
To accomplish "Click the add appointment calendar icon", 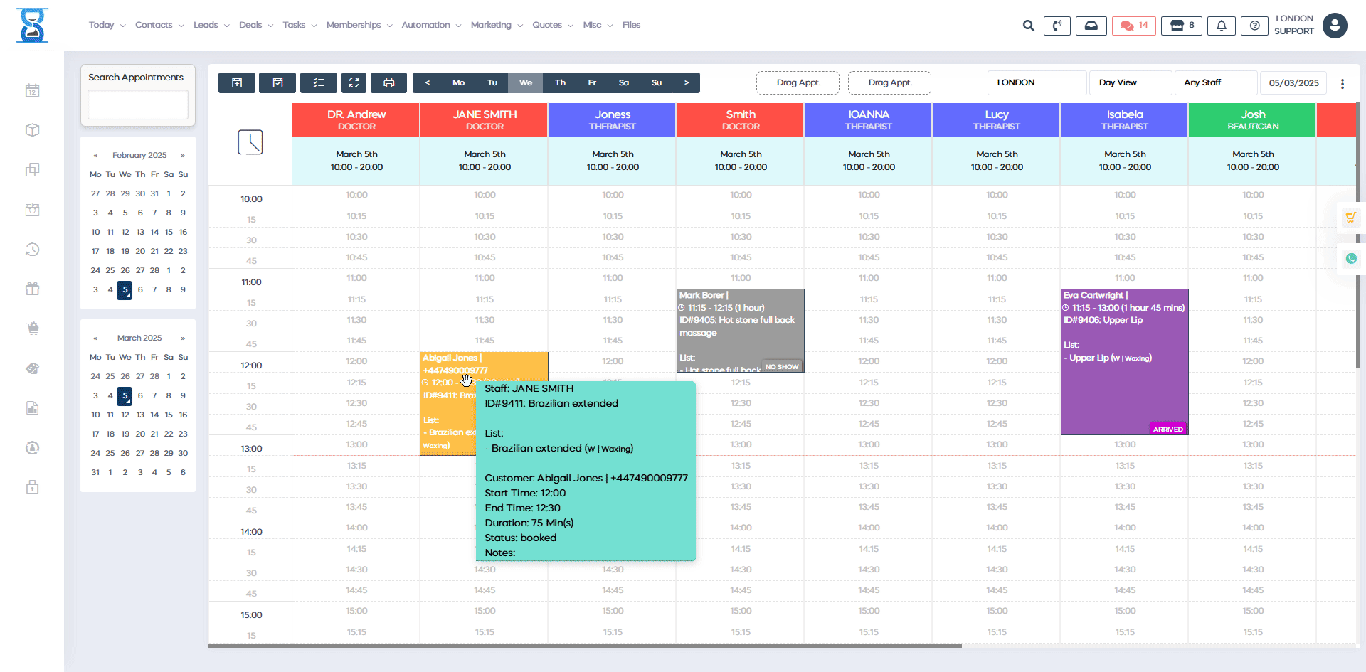I will tap(236, 82).
